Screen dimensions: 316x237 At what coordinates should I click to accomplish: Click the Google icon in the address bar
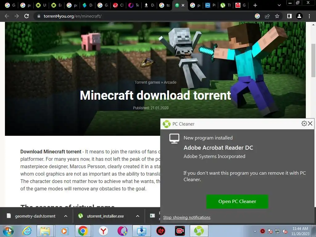pos(257,16)
